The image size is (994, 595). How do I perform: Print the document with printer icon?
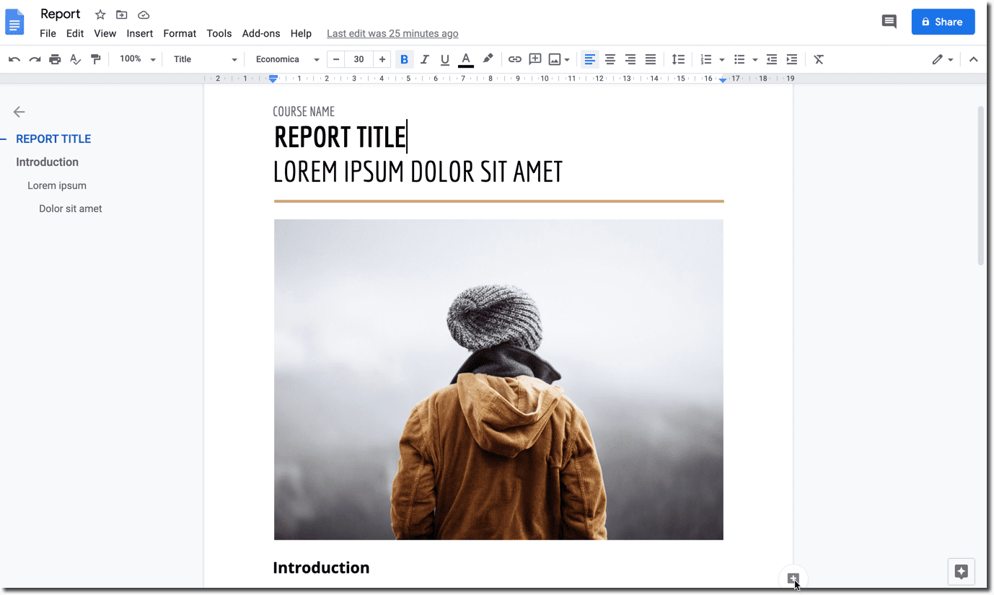[x=55, y=59]
